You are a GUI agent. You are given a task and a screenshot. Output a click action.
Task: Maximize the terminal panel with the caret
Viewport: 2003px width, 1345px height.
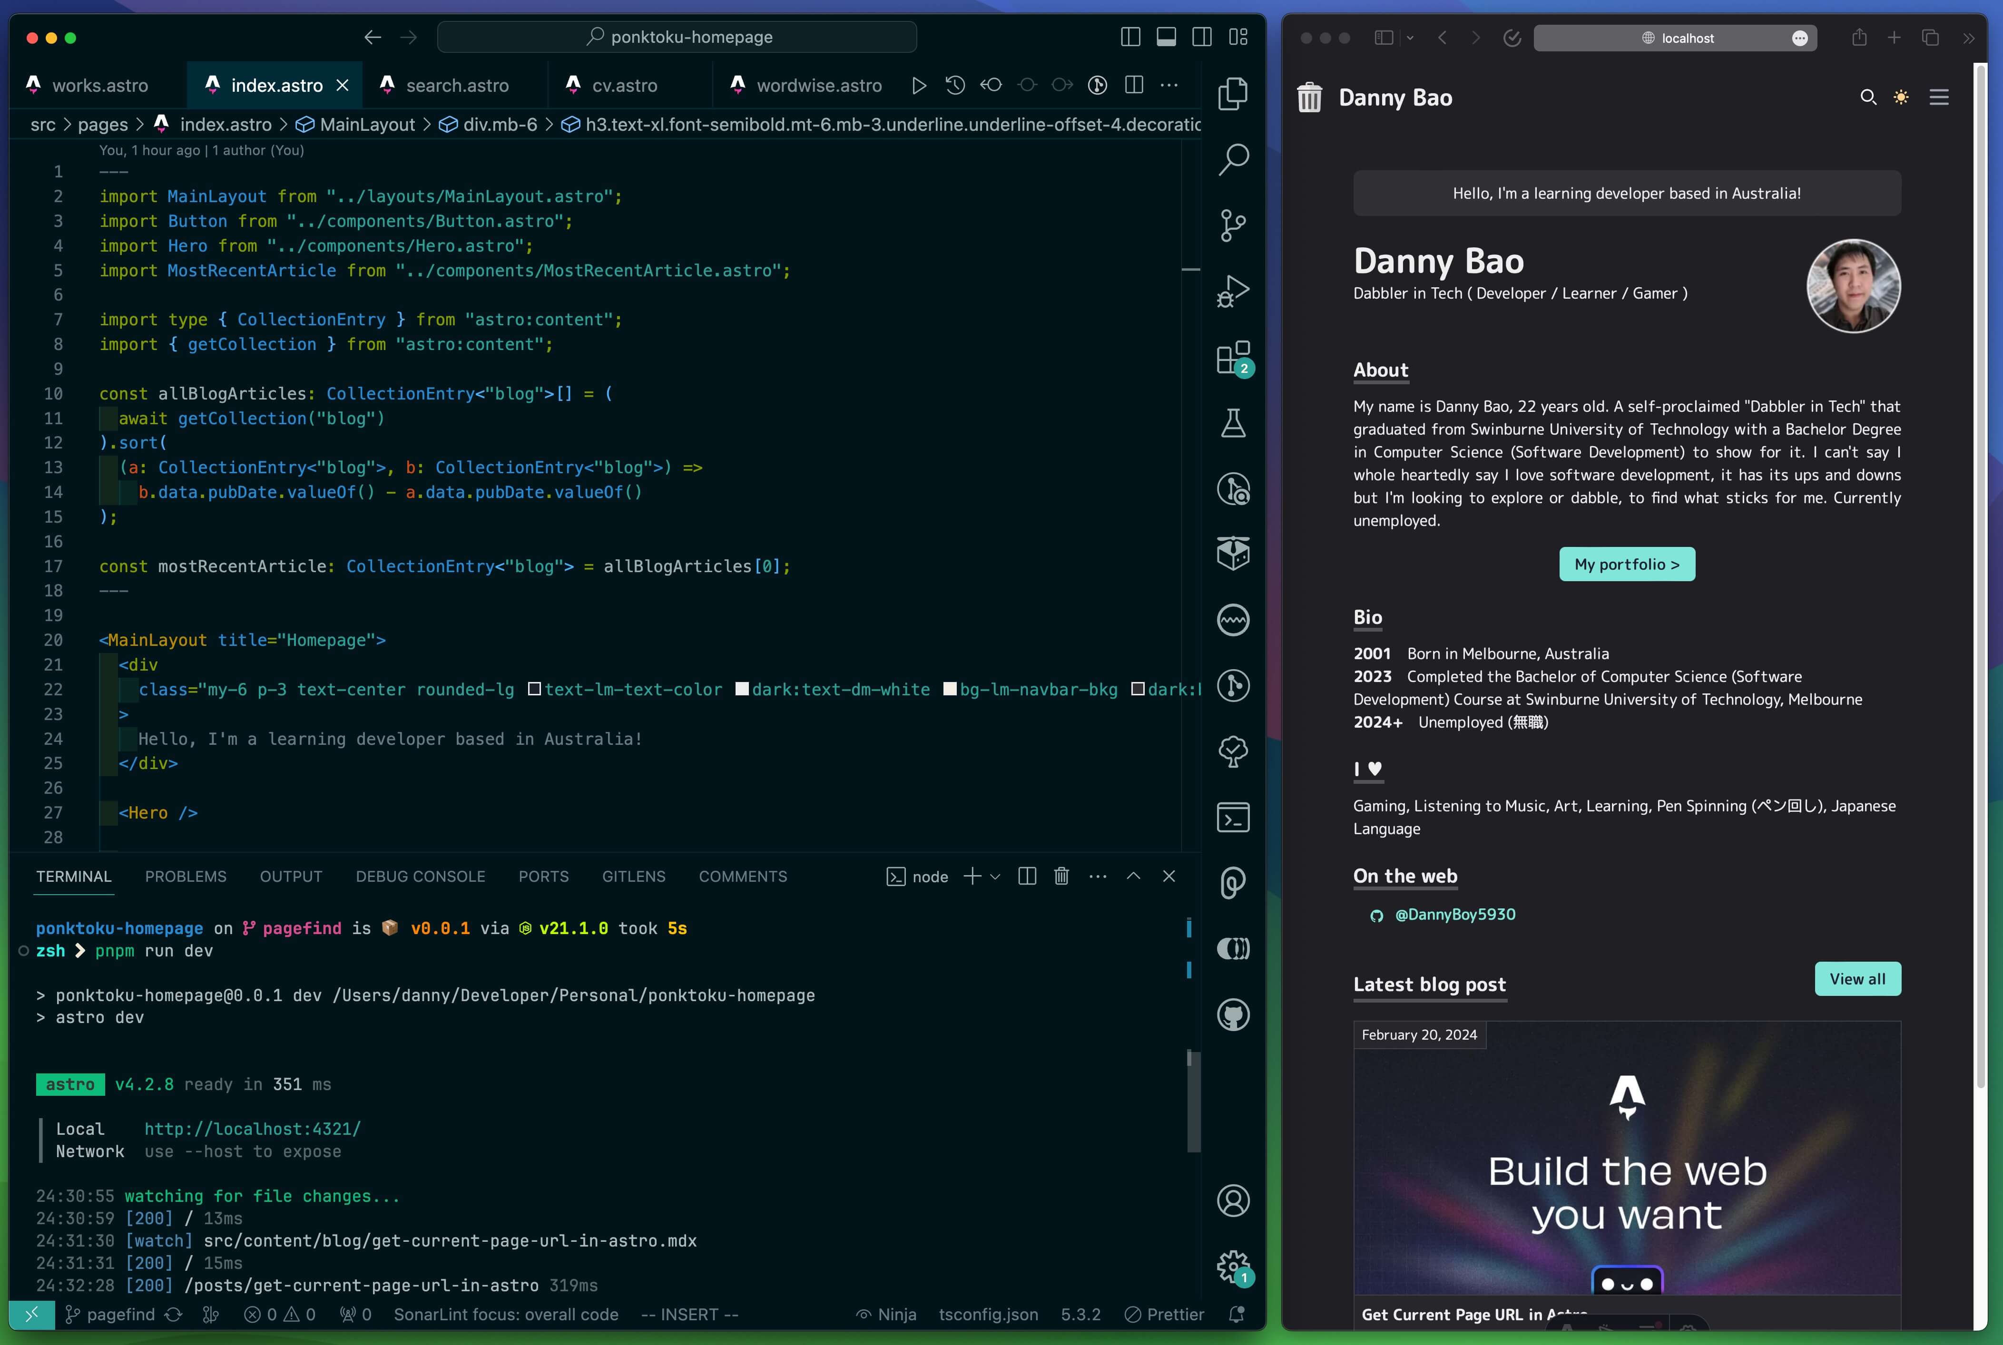click(x=1133, y=876)
